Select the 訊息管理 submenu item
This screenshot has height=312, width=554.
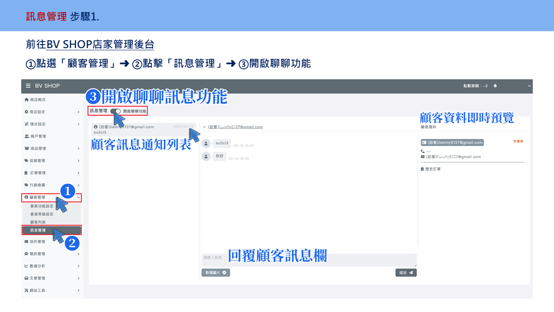click(x=52, y=230)
